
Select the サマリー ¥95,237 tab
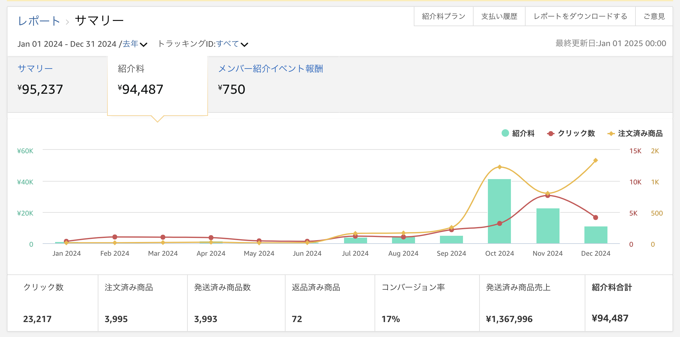click(57, 84)
